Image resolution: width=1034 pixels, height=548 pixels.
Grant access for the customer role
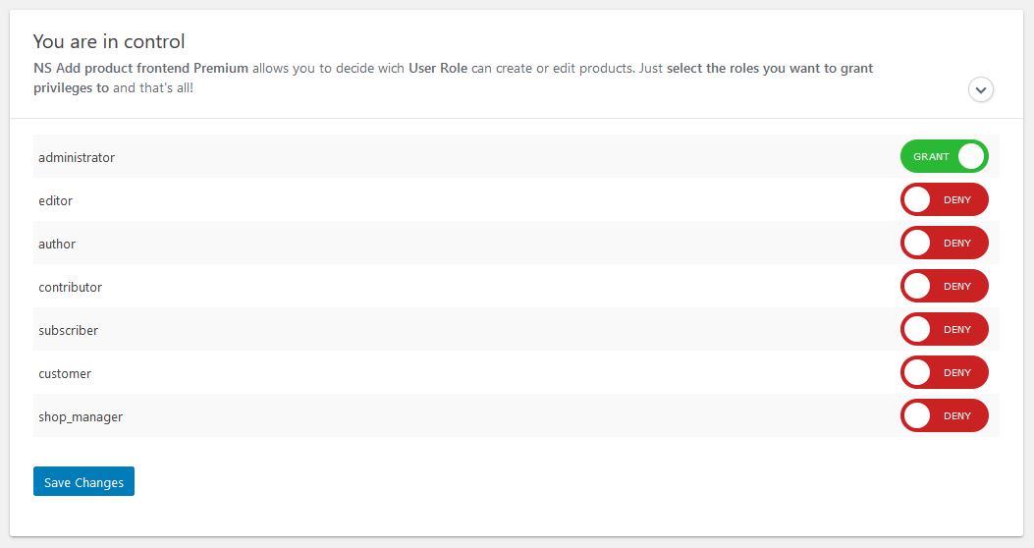[x=945, y=372]
